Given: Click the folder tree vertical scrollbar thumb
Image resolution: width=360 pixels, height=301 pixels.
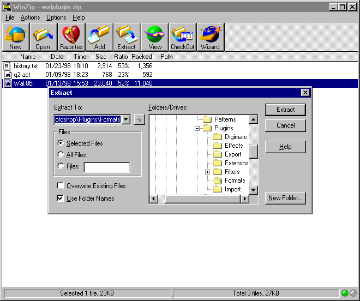Looking at the screenshot, I should coord(254,152).
